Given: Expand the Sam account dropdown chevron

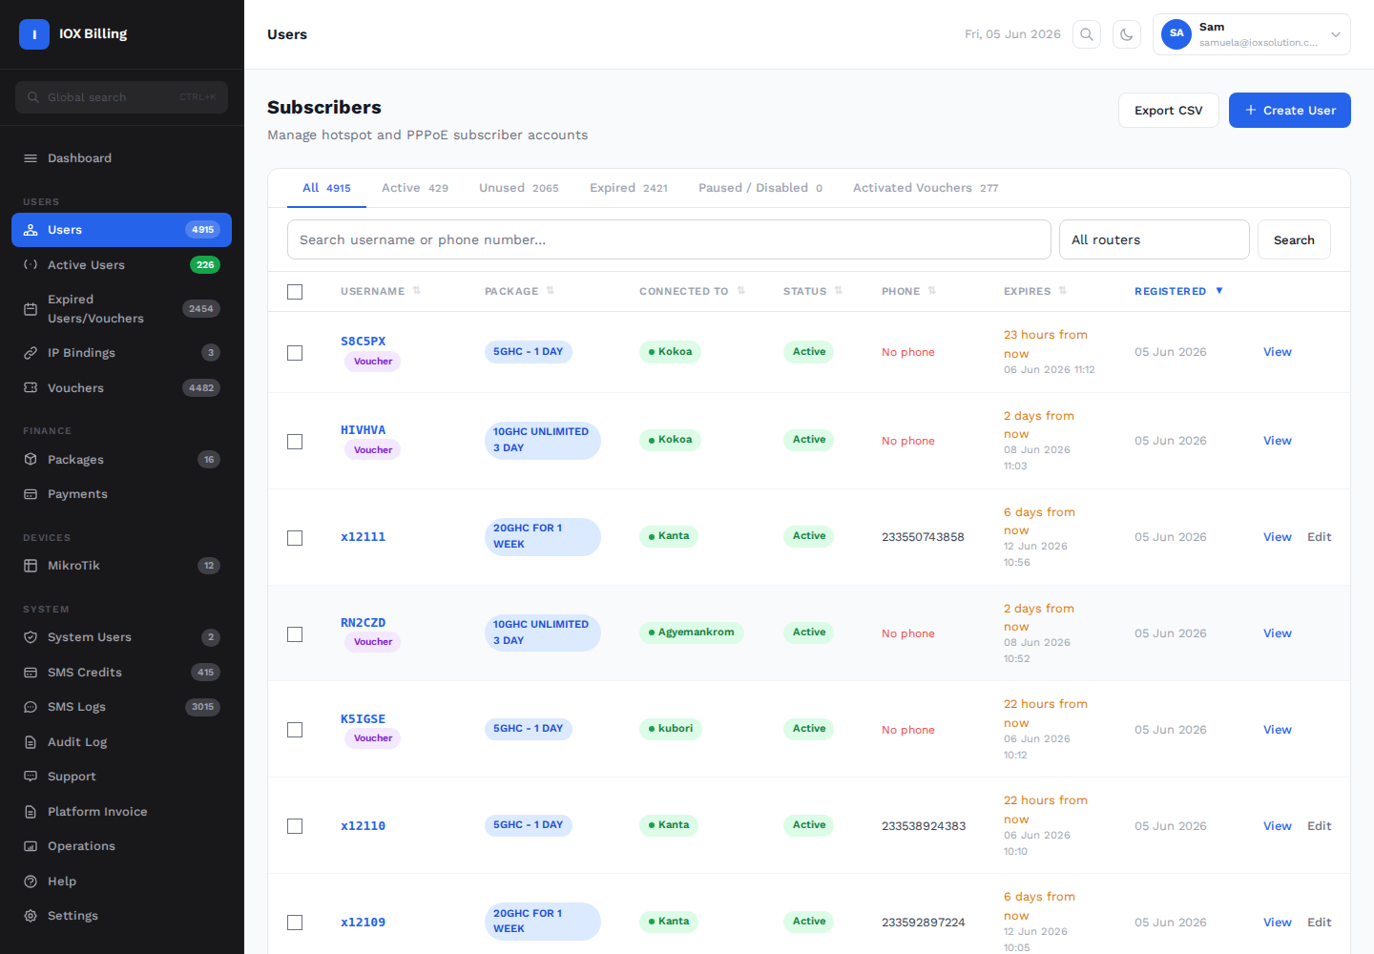Looking at the screenshot, I should [x=1336, y=34].
